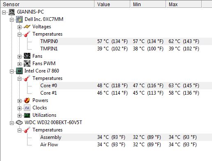Click the Voltages lightning bolt icon

[27, 27]
